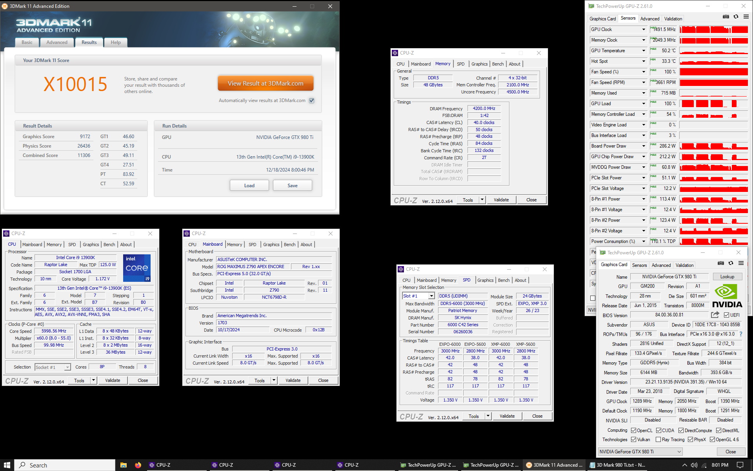Click Save button in 3DMark Run Details
This screenshot has width=753, height=471.
[x=293, y=186]
